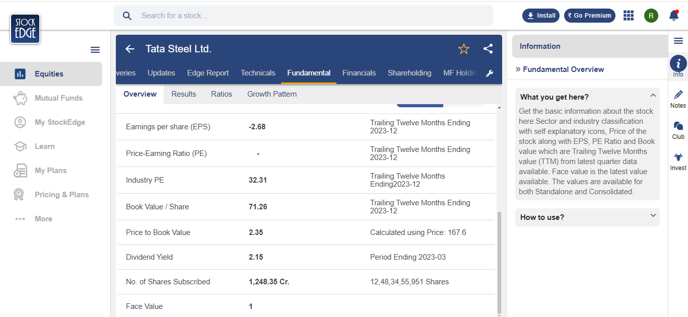This screenshot has height=317, width=688.
Task: Click the Tata Steel Ltd. title
Action: click(x=178, y=49)
